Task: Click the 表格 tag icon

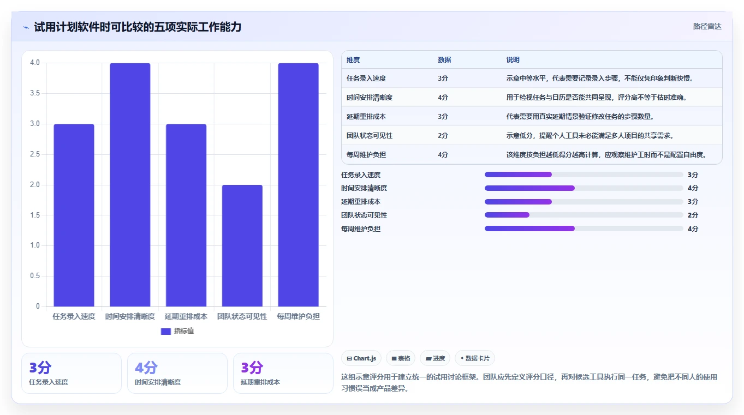Action: pyautogui.click(x=394, y=359)
